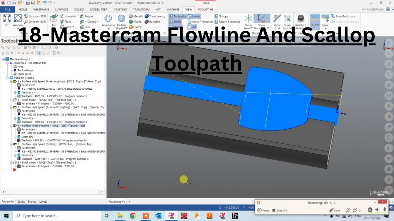394x221 pixels.
Task: Toggle the Groups manager panel
Action: (221, 16)
